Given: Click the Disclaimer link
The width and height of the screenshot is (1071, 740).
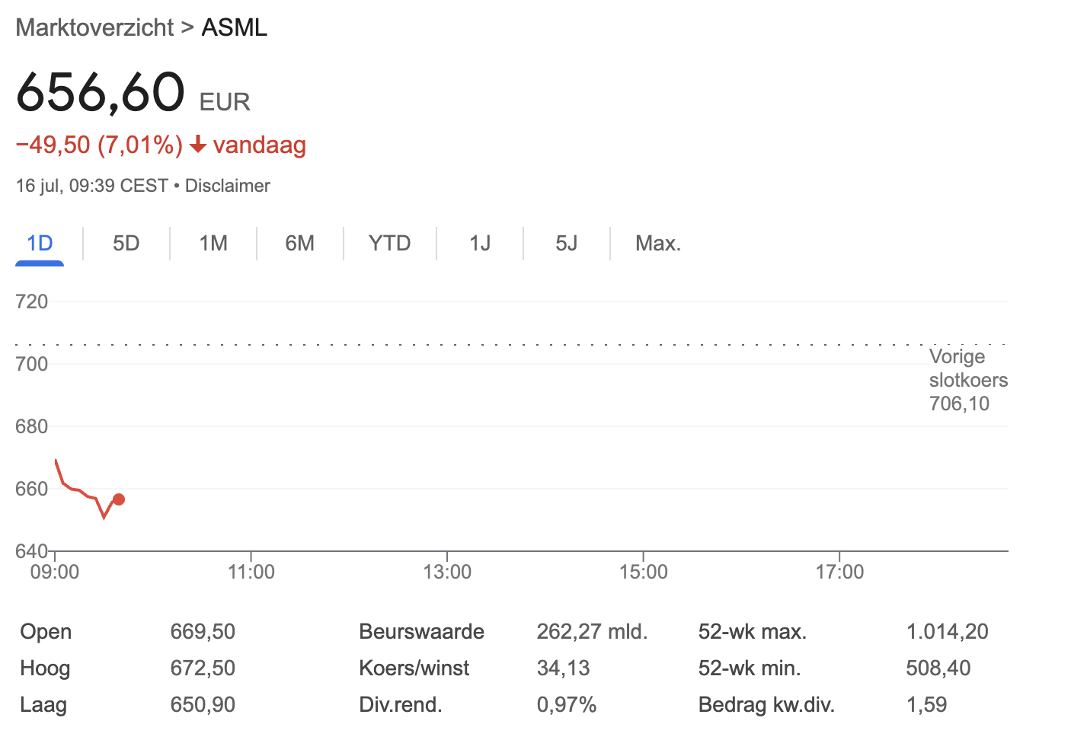Looking at the screenshot, I should tap(227, 186).
